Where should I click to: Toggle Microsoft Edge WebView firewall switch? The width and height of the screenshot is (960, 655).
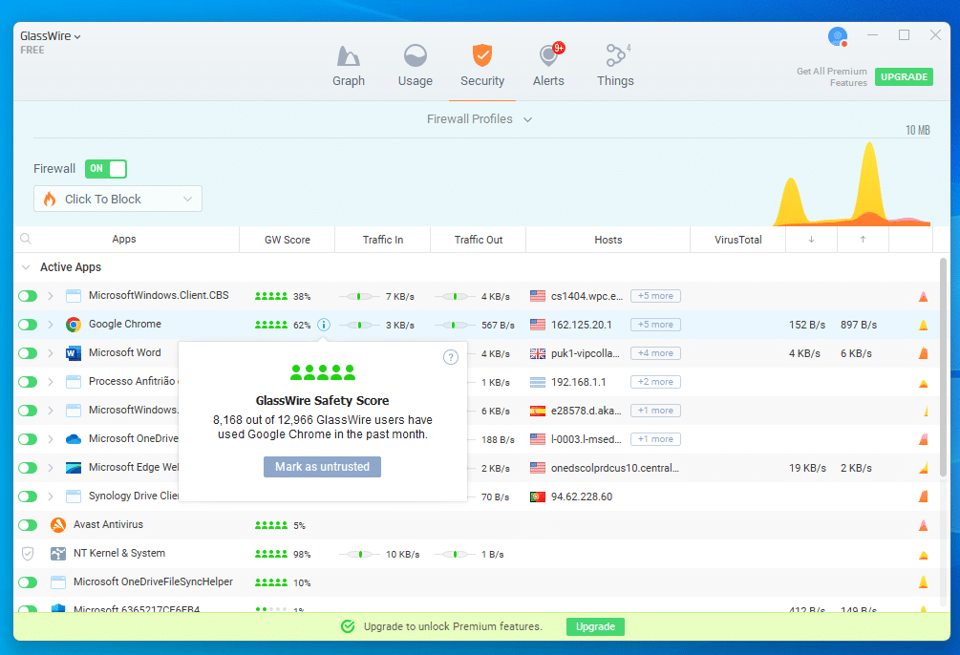(x=28, y=468)
